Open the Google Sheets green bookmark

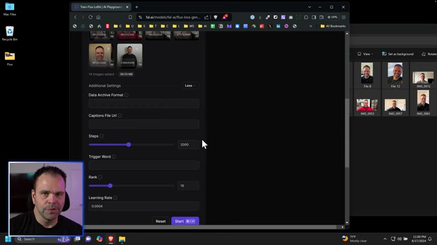click(213, 26)
